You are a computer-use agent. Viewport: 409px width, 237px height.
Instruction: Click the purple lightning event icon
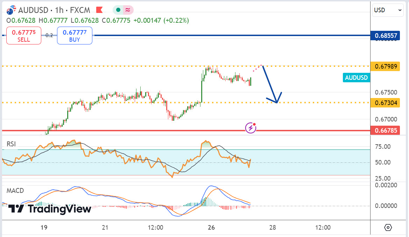pos(251,128)
